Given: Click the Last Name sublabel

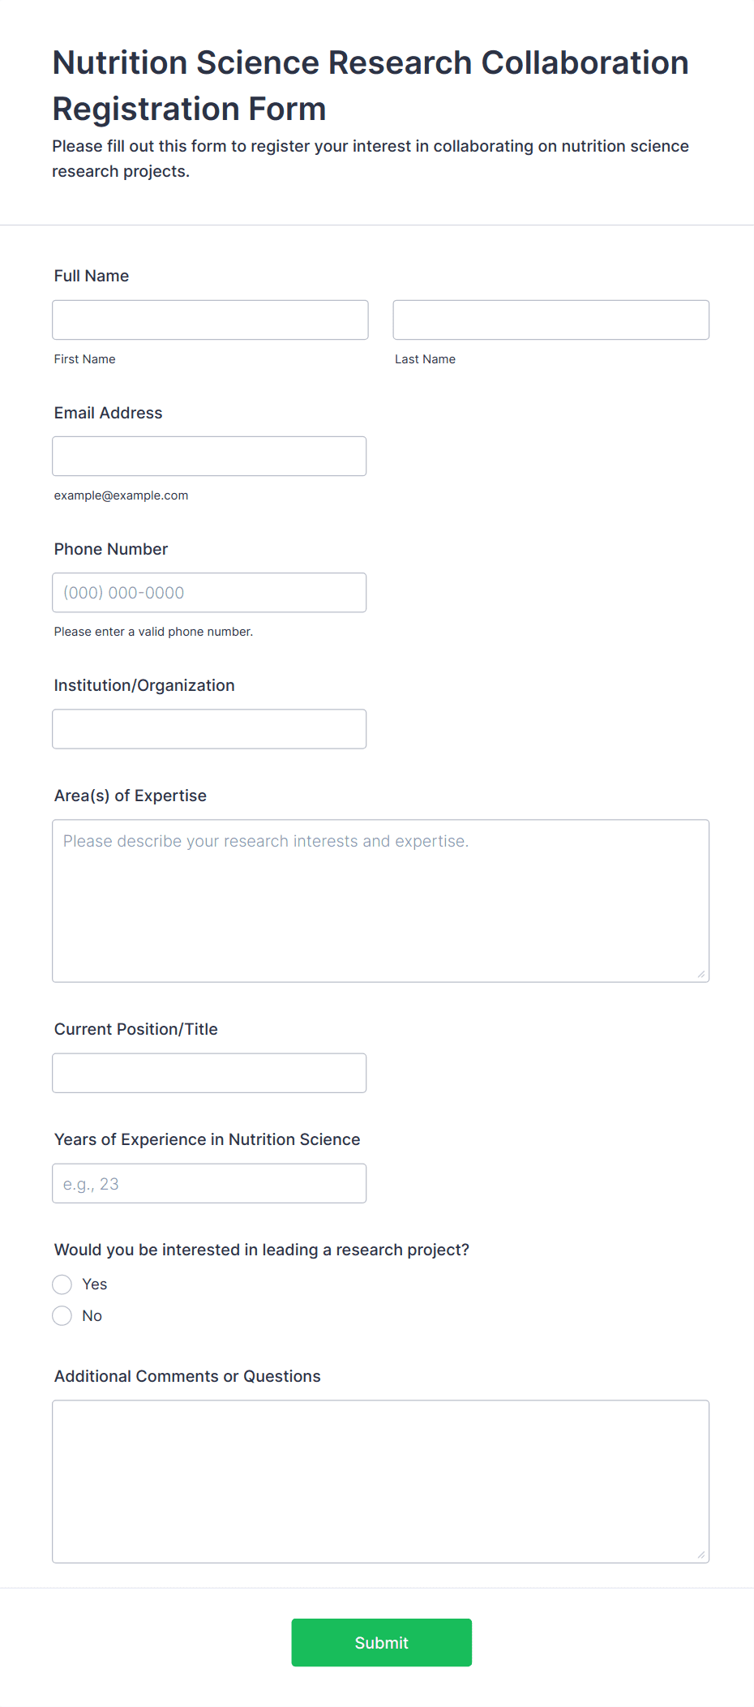Looking at the screenshot, I should point(426,359).
